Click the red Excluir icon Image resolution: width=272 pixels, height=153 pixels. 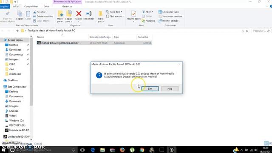pos(79,14)
